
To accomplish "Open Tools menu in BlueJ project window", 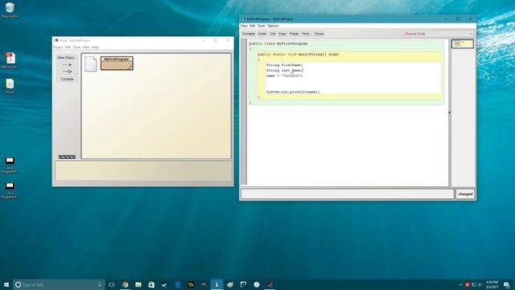I will coord(76,48).
